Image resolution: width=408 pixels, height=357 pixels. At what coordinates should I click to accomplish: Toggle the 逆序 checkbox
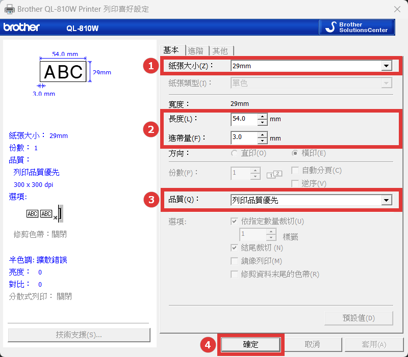click(x=295, y=184)
